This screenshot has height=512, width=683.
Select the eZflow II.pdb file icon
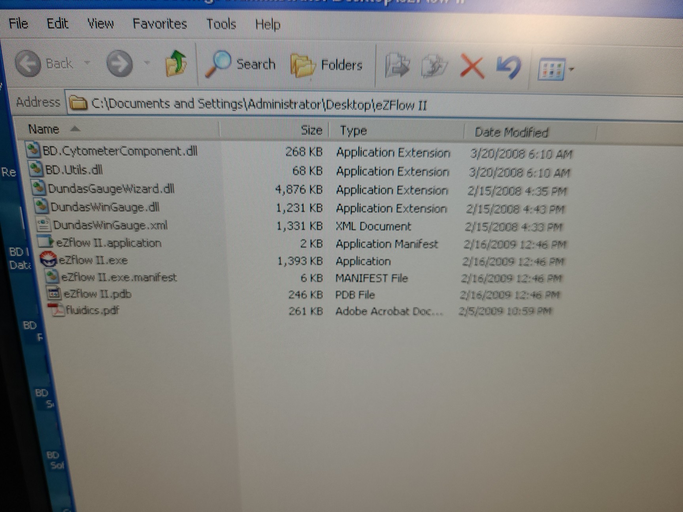[x=54, y=293]
